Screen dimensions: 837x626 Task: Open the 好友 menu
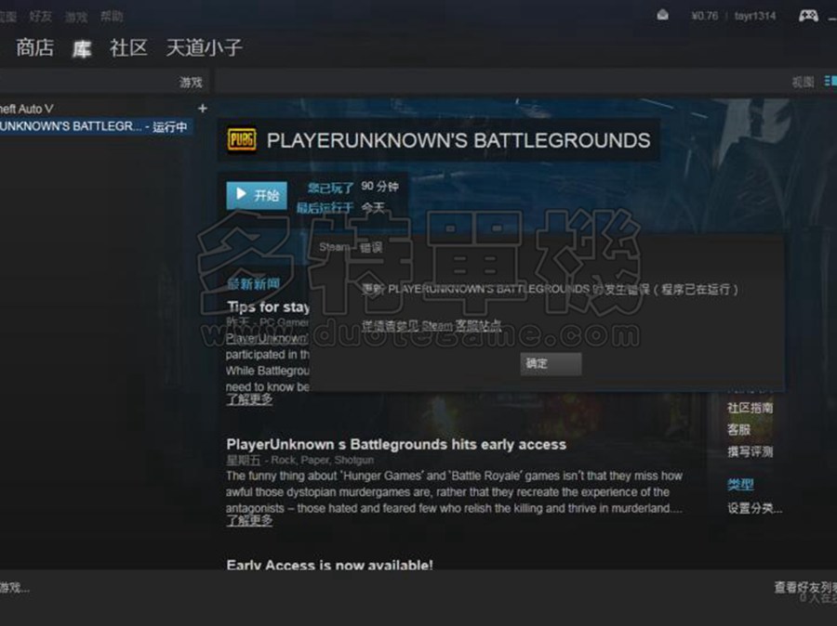point(41,17)
